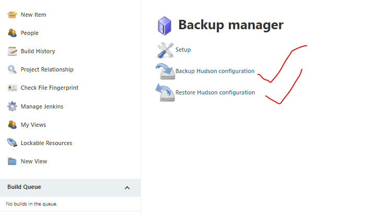This screenshot has width=386, height=216.
Task: Open Backup Hudson configuration link
Action: (215, 71)
